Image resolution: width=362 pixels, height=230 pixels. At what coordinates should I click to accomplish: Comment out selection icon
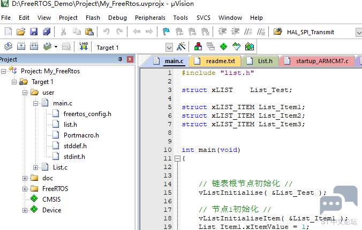coord(248,32)
